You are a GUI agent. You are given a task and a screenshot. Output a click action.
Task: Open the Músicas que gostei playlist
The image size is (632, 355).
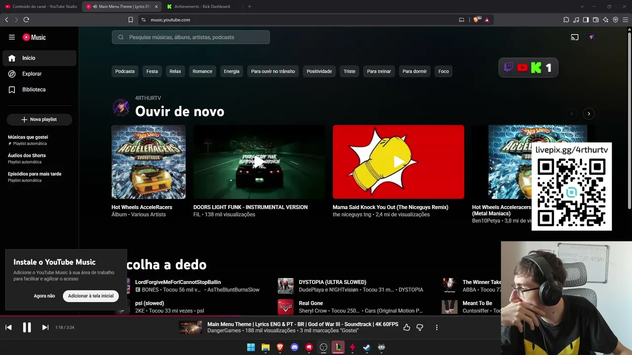(x=39, y=140)
